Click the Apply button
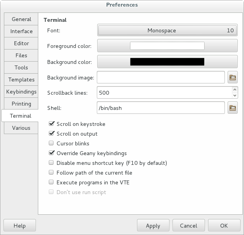The height and width of the screenshot is (235, 244). 153,226
